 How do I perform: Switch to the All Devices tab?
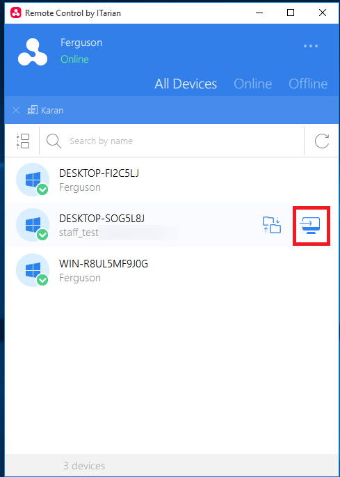[x=186, y=84]
